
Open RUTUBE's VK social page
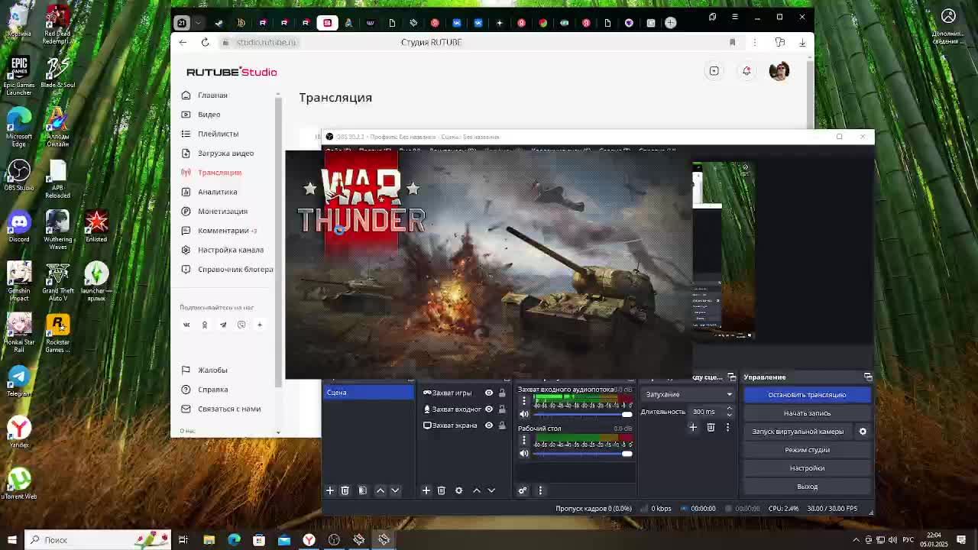click(186, 325)
